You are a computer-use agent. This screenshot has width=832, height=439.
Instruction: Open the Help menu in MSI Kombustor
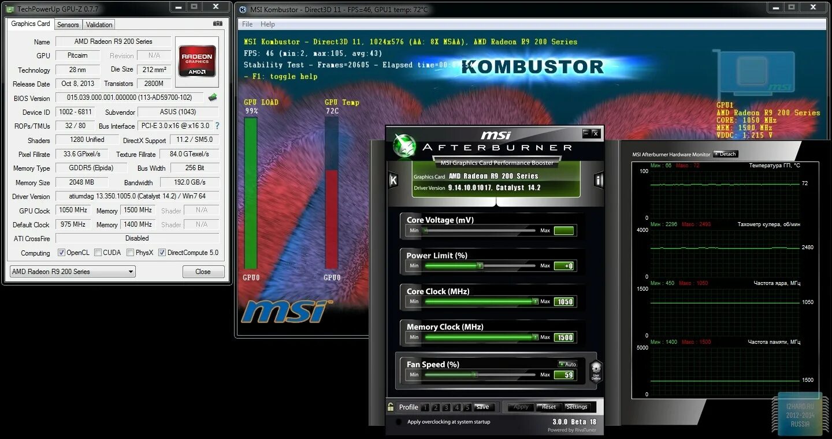coord(268,24)
